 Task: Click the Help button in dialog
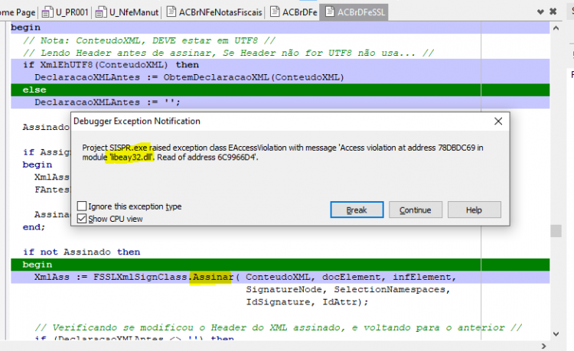point(474,210)
